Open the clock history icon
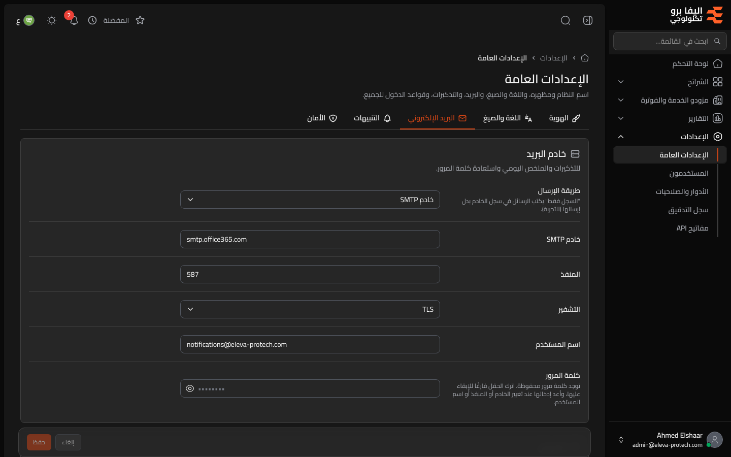Viewport: 731px width, 457px height. point(92,20)
